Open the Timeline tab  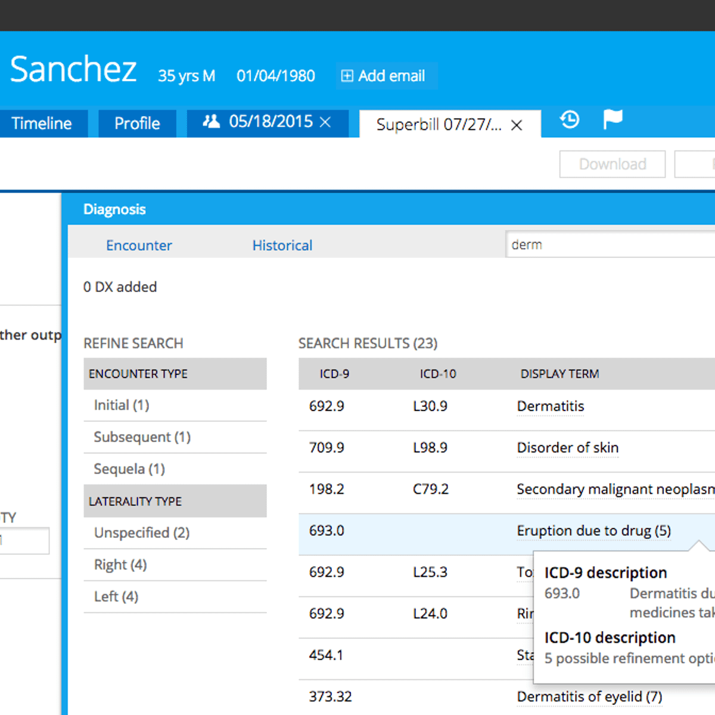coord(42,123)
